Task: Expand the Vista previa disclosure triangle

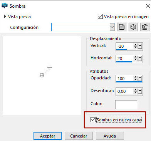Action: (x=5, y=17)
